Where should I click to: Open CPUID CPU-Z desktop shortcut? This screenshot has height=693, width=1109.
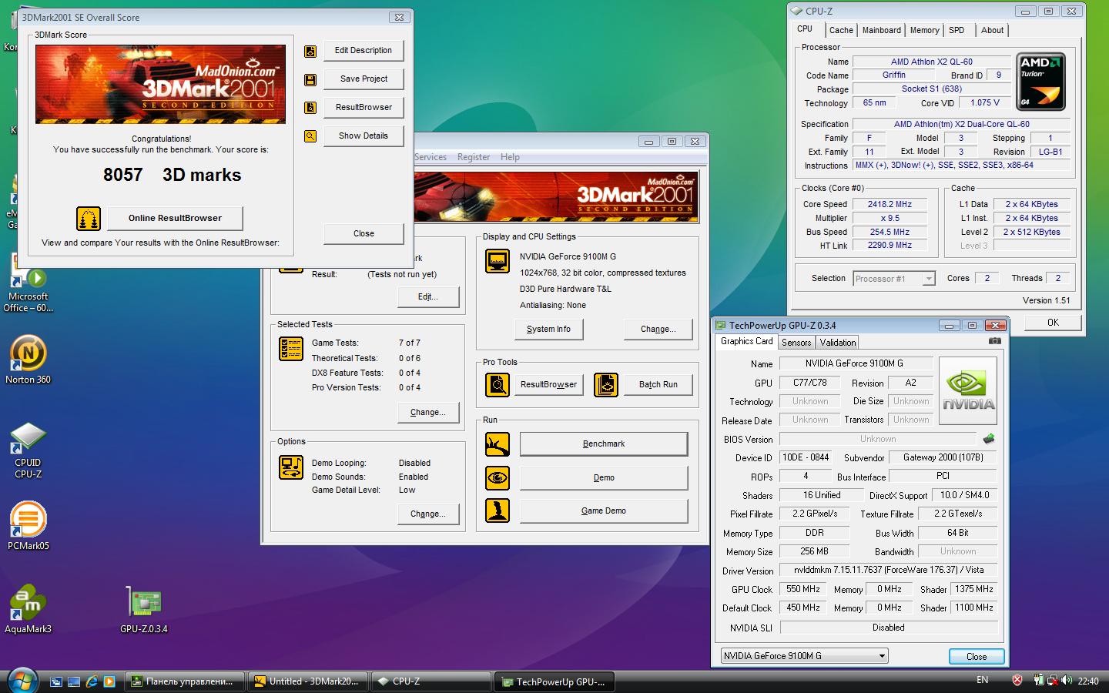pyautogui.click(x=28, y=451)
